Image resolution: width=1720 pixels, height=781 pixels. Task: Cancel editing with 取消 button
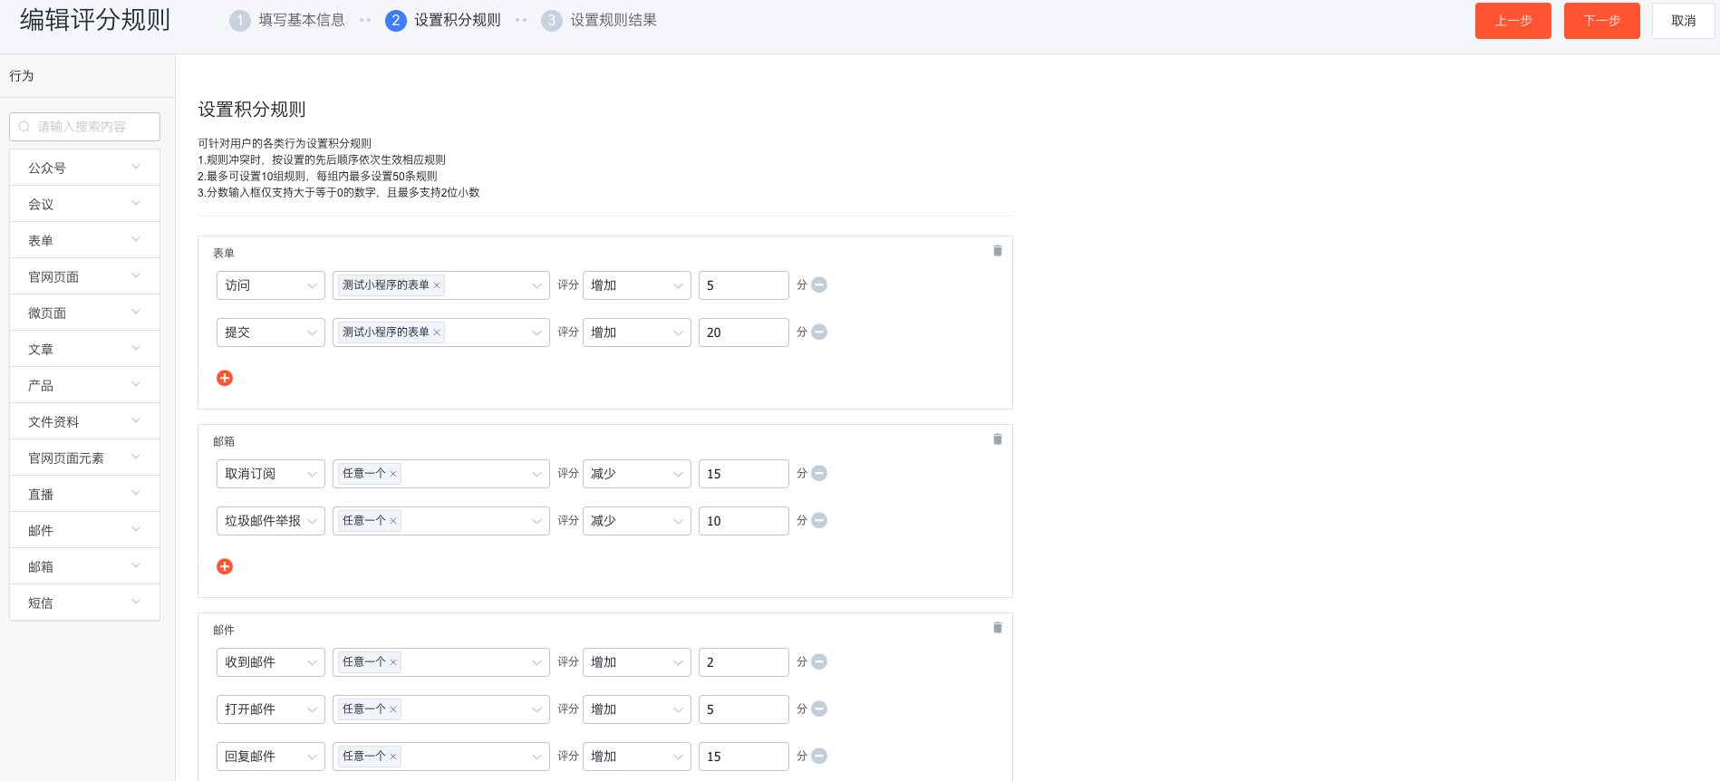pos(1684,21)
